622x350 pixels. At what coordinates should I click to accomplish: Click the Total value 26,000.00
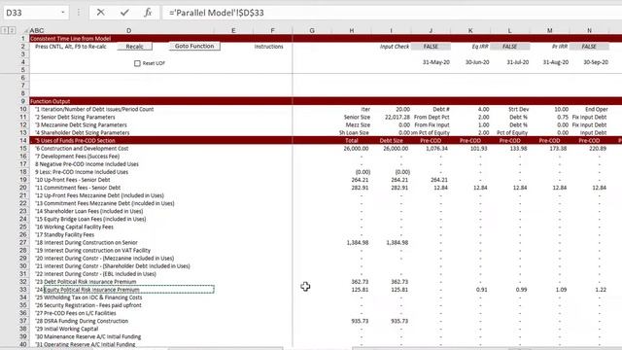coord(356,149)
